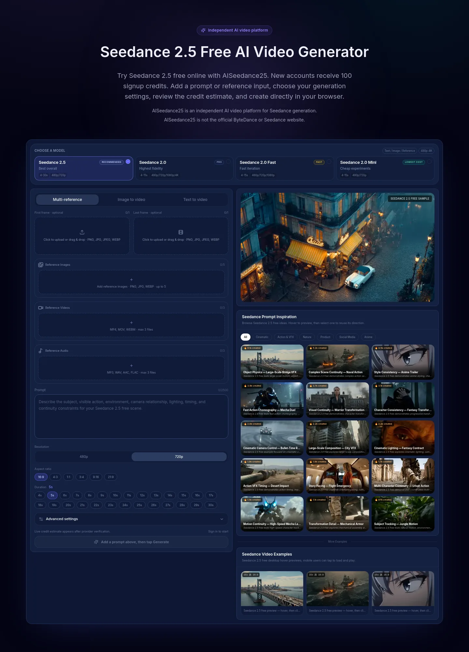Choose 480p resolution
The image size is (469, 652).
[x=84, y=457]
